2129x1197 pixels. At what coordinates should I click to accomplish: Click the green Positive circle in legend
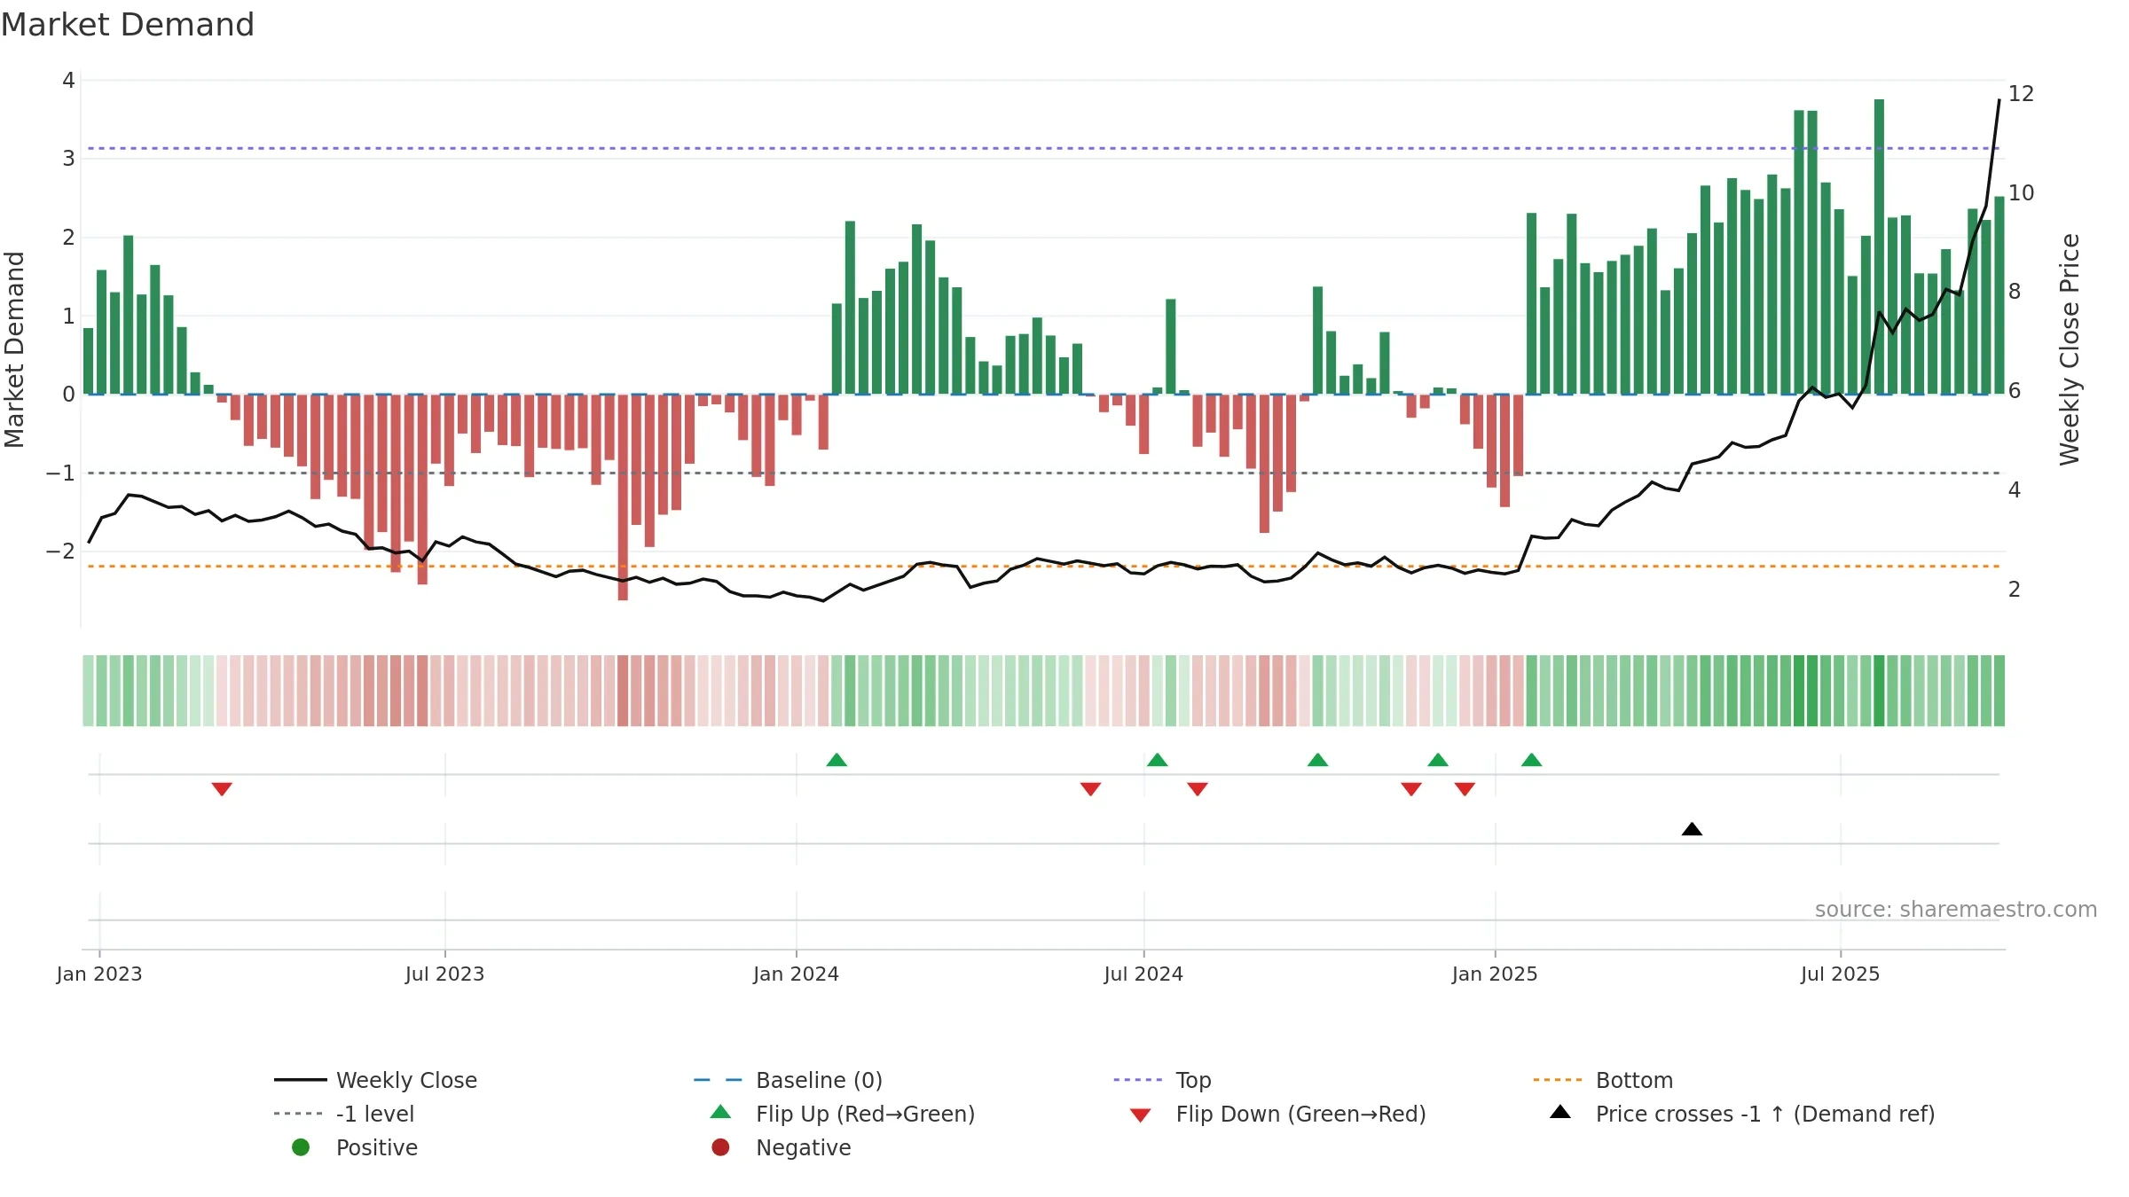coord(301,1147)
